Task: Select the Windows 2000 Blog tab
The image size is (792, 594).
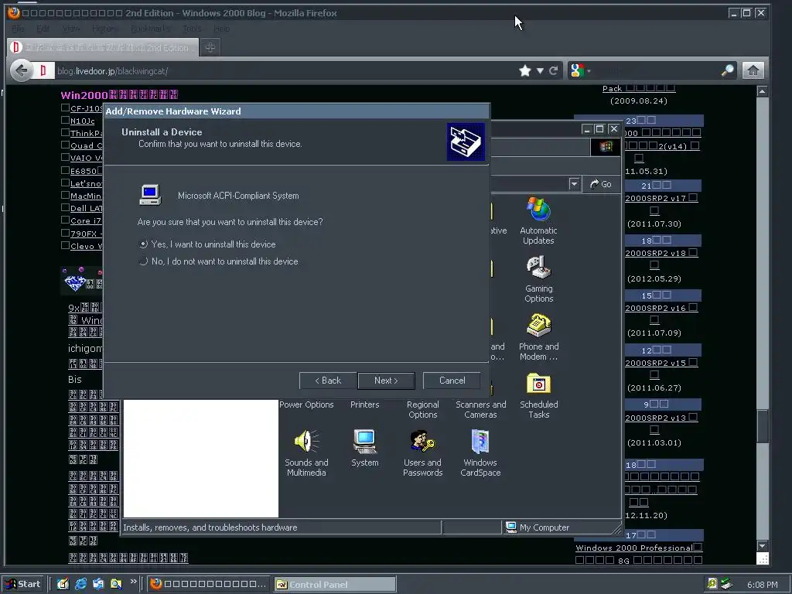Action: point(103,47)
